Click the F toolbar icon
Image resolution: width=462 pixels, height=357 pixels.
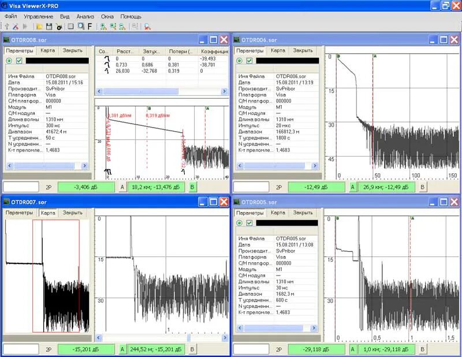click(90, 27)
